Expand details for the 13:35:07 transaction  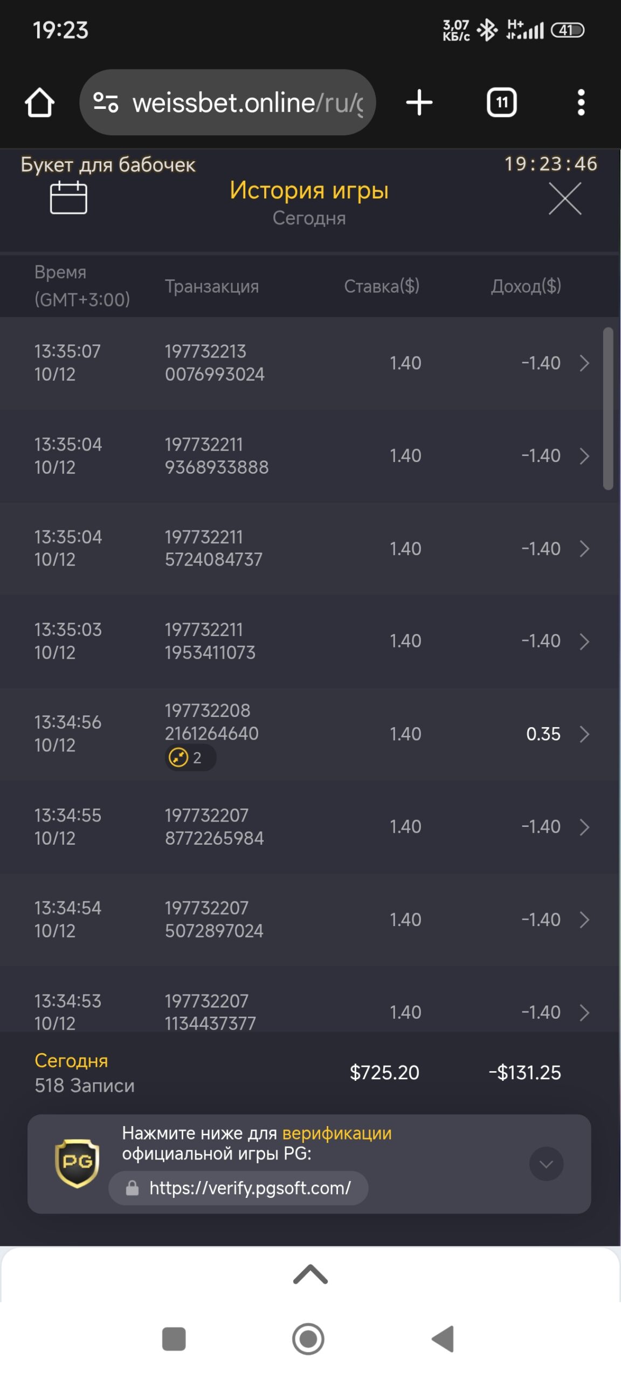[584, 363]
